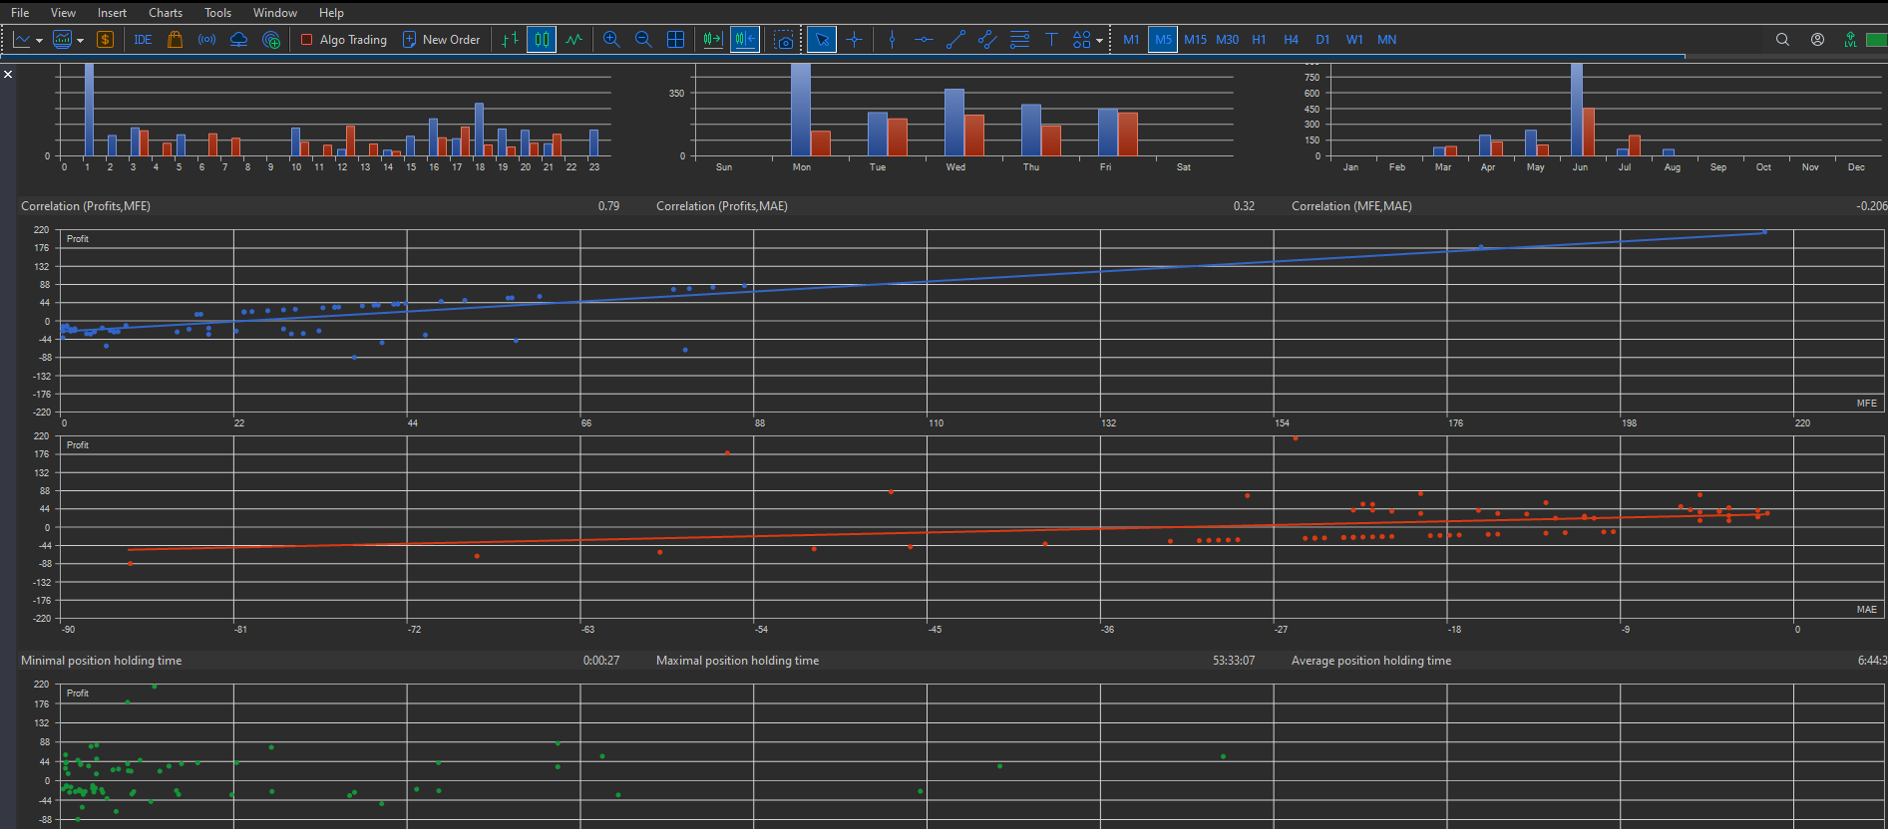Expand the new chart dropdown arrow
1888x829 pixels.
click(39, 41)
